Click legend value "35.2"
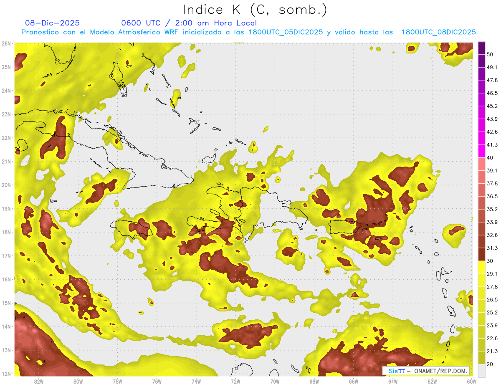Viewport: 501px width, 387px height. (x=492, y=209)
